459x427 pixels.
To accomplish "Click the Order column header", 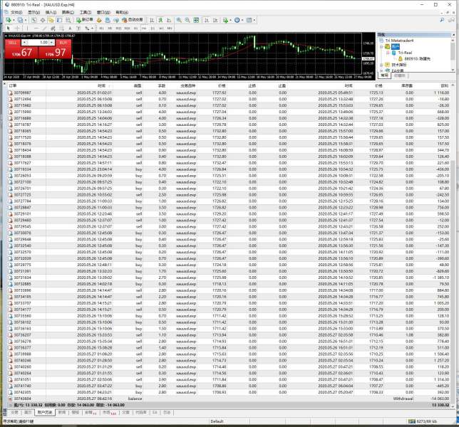I will (13, 86).
